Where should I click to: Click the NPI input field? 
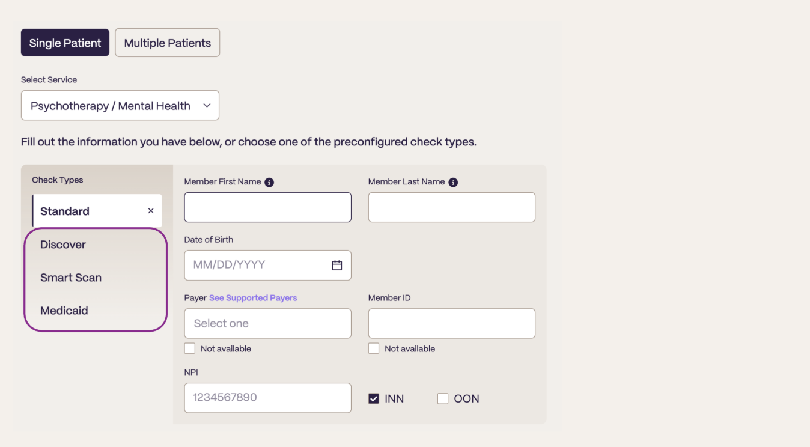268,398
